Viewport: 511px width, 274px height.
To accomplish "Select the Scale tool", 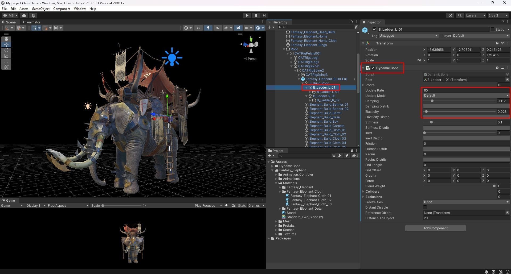I will (6, 56).
